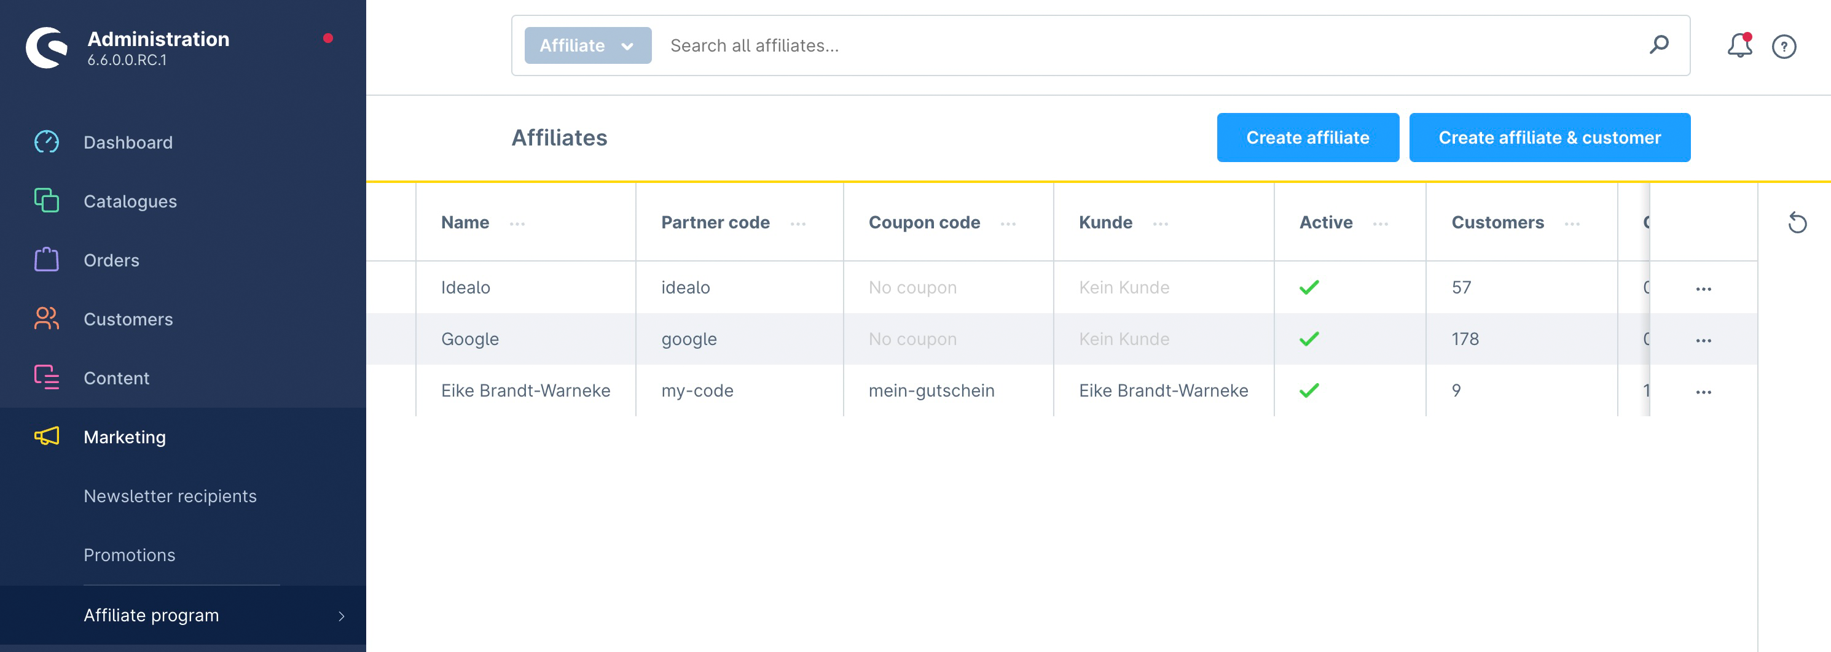The width and height of the screenshot is (1831, 652).
Task: Go to Dashboard menu item
Action: 128,142
